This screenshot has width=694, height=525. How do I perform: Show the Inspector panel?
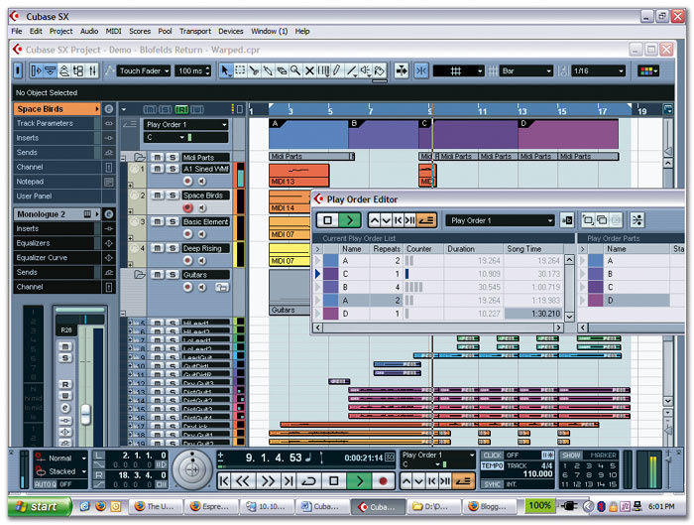(x=37, y=70)
